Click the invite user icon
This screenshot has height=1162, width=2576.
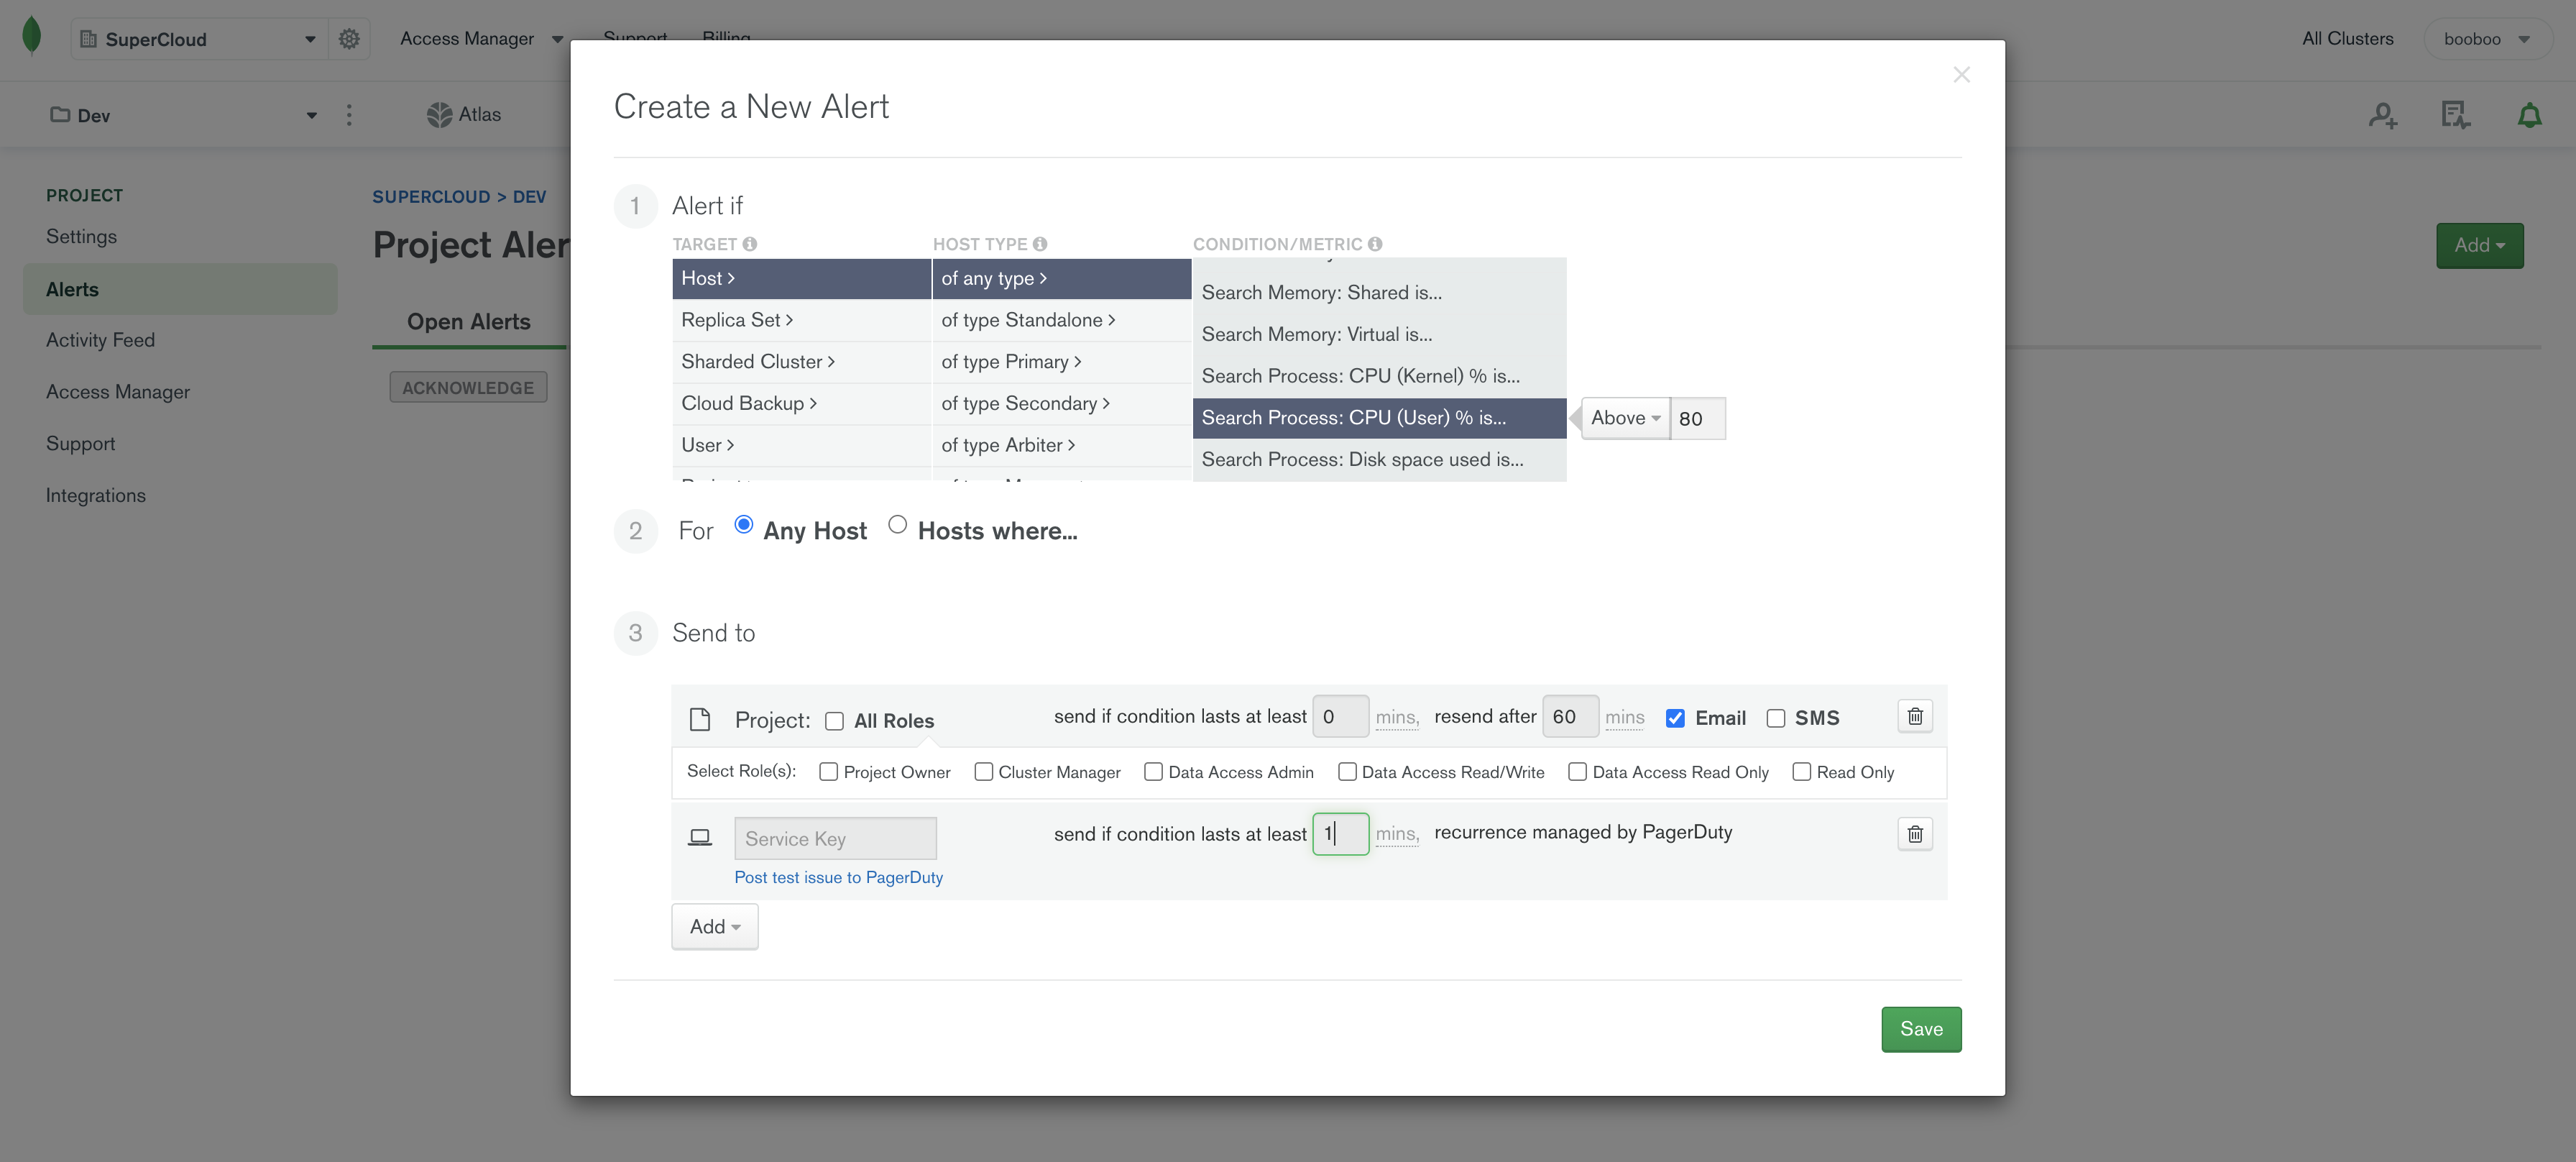(x=2382, y=116)
